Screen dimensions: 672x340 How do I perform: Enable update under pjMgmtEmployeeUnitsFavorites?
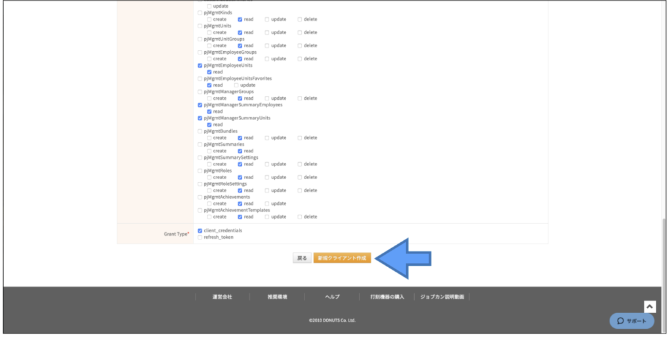[x=236, y=85]
